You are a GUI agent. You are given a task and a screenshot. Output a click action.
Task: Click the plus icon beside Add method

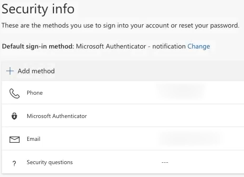pyautogui.click(x=10, y=71)
